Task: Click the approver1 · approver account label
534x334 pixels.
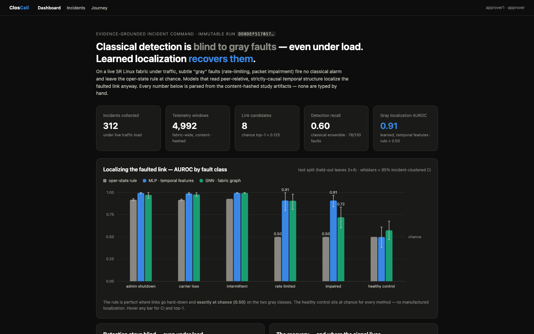Action: click(x=505, y=8)
